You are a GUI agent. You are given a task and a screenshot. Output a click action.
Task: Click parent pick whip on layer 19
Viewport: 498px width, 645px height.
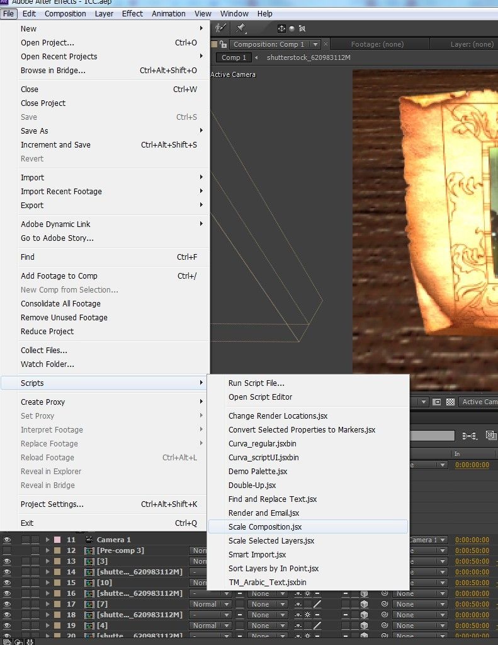385,625
